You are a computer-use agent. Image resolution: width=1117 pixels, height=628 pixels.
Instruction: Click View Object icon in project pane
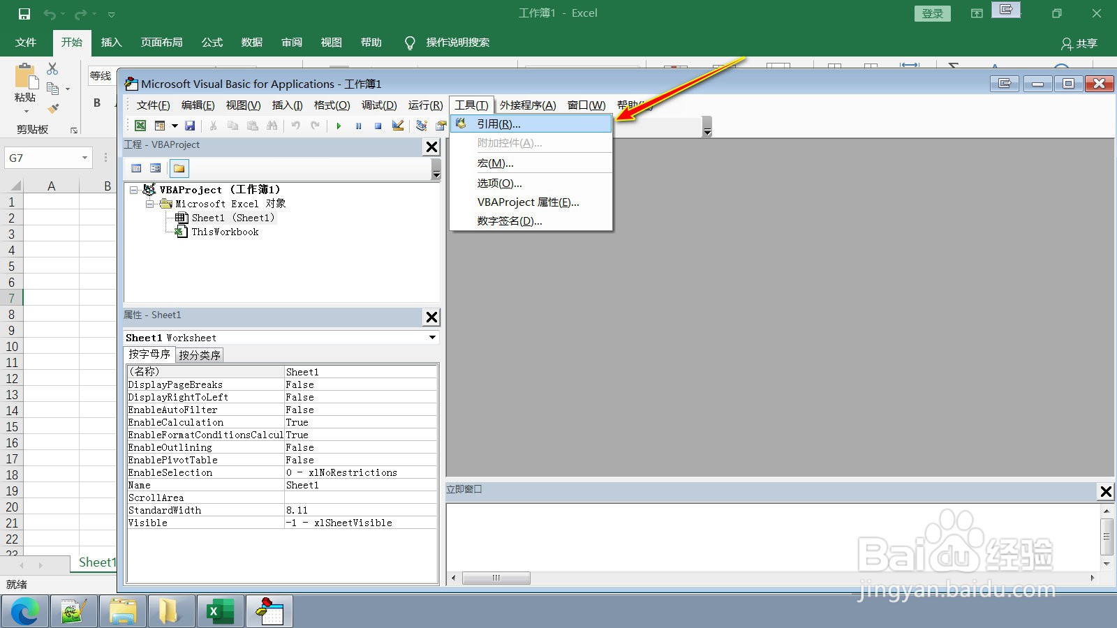tap(156, 168)
